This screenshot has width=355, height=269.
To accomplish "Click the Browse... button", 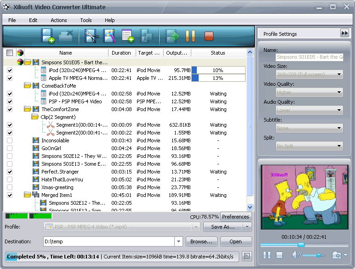I will [x=201, y=241].
